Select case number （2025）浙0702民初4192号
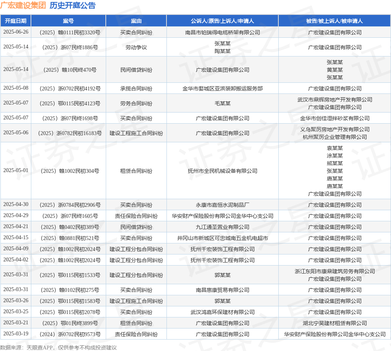Viewport: 391px width, 351px height. click(x=68, y=89)
